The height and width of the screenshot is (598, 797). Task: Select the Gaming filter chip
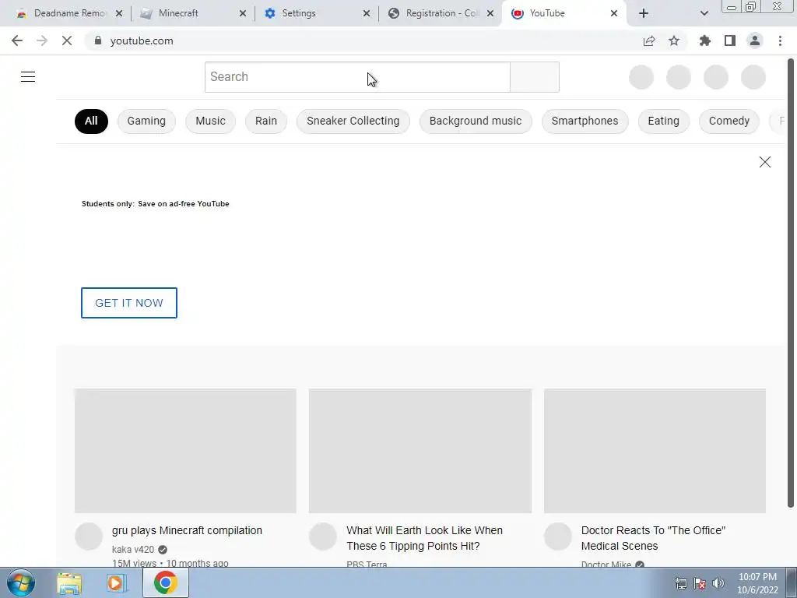(146, 121)
